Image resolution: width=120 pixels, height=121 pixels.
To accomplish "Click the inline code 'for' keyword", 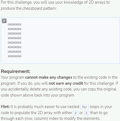I will [84, 107].
